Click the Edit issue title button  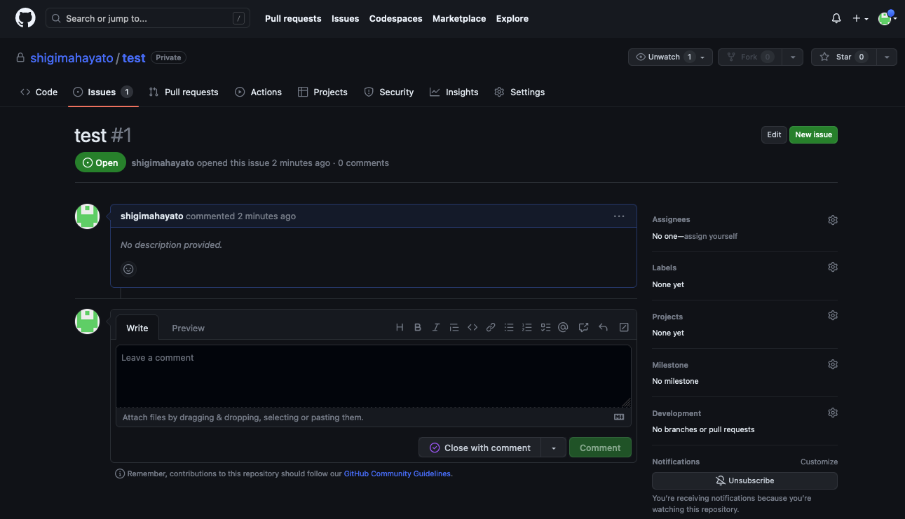(x=774, y=134)
